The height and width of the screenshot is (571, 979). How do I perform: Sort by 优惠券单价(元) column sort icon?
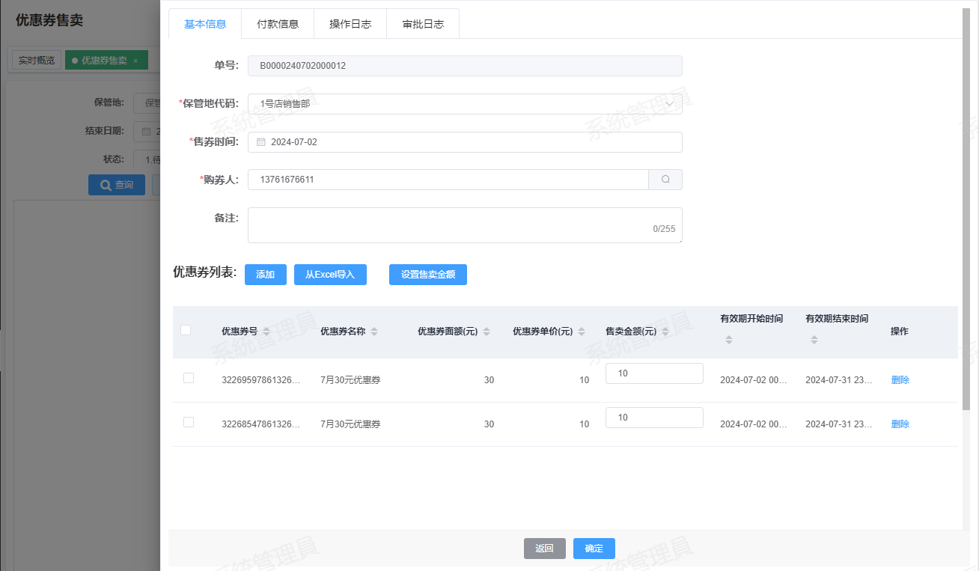[x=582, y=332]
